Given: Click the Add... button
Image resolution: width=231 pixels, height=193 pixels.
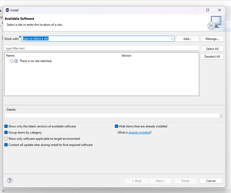Looking at the screenshot, I should [187, 39].
